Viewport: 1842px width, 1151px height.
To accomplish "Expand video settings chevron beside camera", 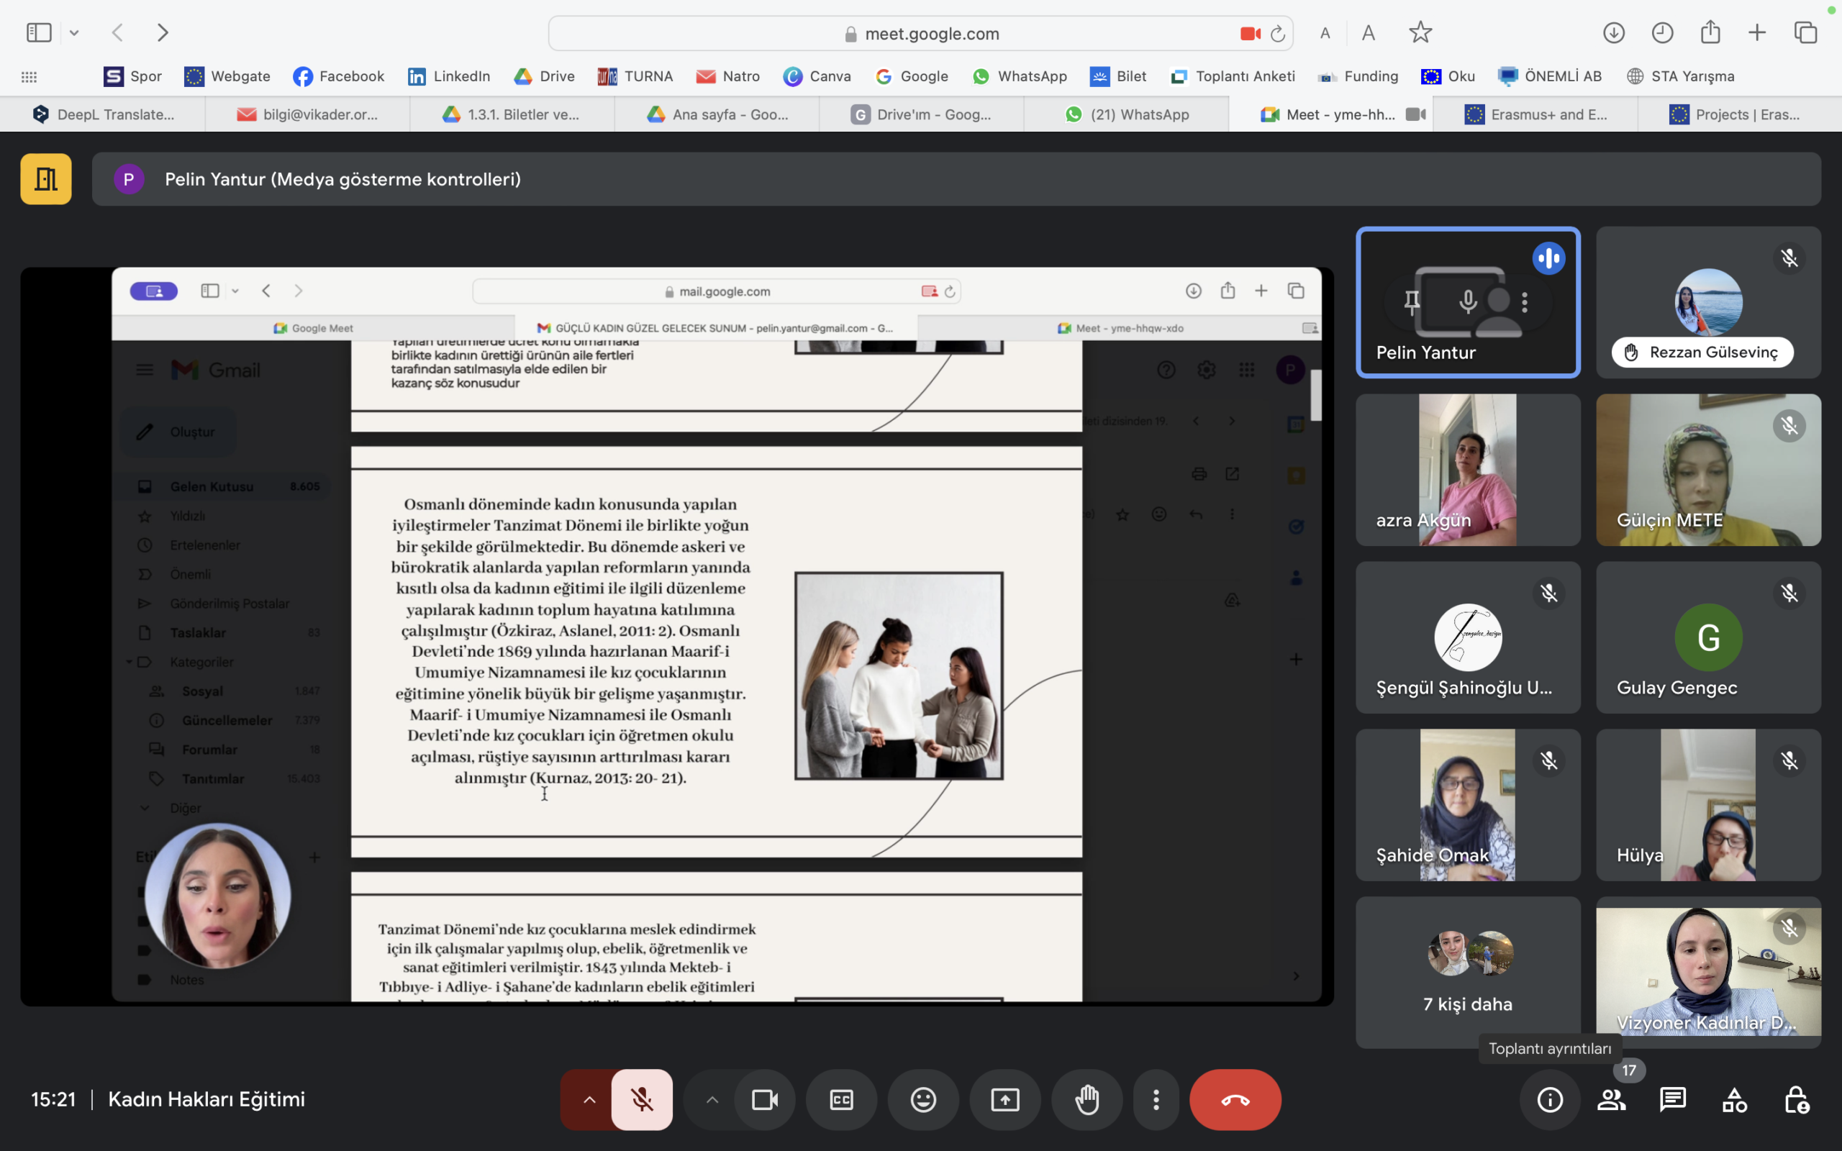I will (712, 1099).
